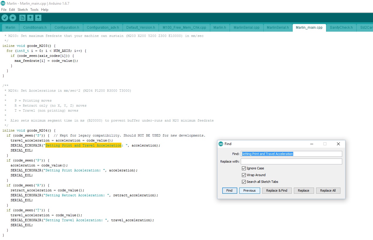This screenshot has width=373, height=240.
Task: Switch to the Configuration.h tab
Action: [x=67, y=28]
